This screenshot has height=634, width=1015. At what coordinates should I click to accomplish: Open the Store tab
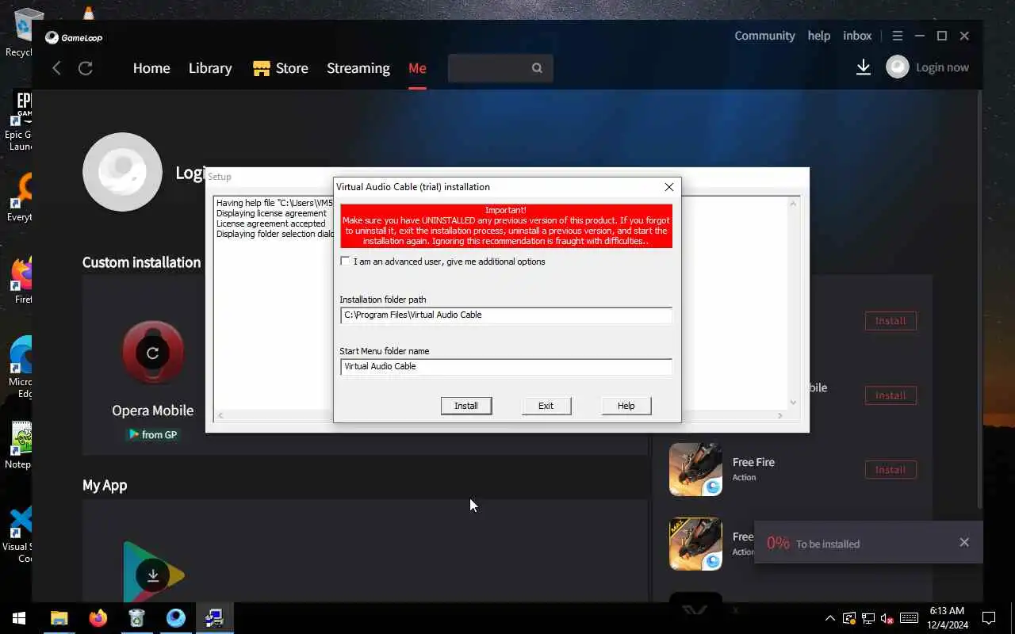tap(280, 68)
